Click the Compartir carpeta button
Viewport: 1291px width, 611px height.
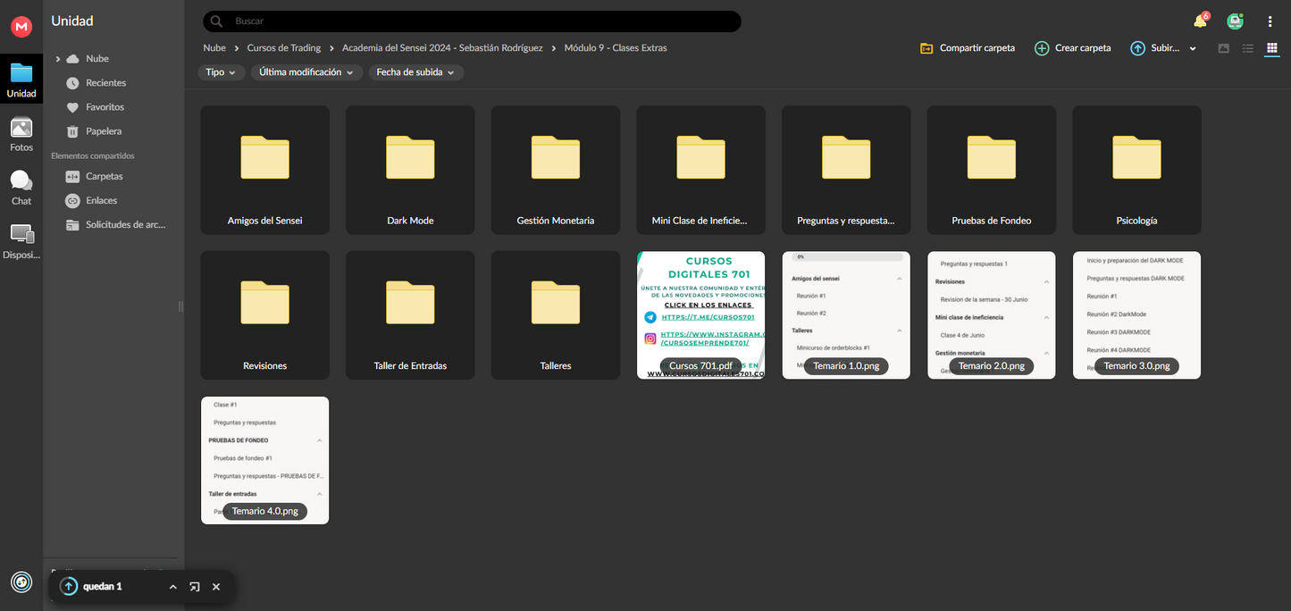click(x=968, y=48)
